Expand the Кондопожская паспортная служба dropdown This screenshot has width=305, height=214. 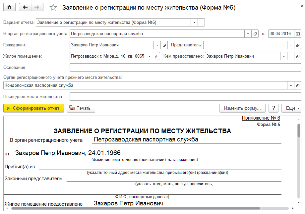click(291, 85)
